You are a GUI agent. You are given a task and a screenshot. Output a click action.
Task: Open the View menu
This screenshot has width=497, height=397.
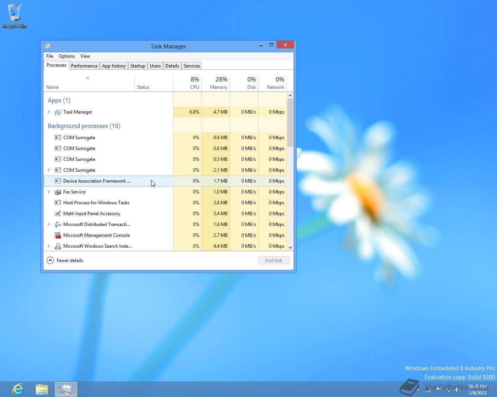coord(85,56)
